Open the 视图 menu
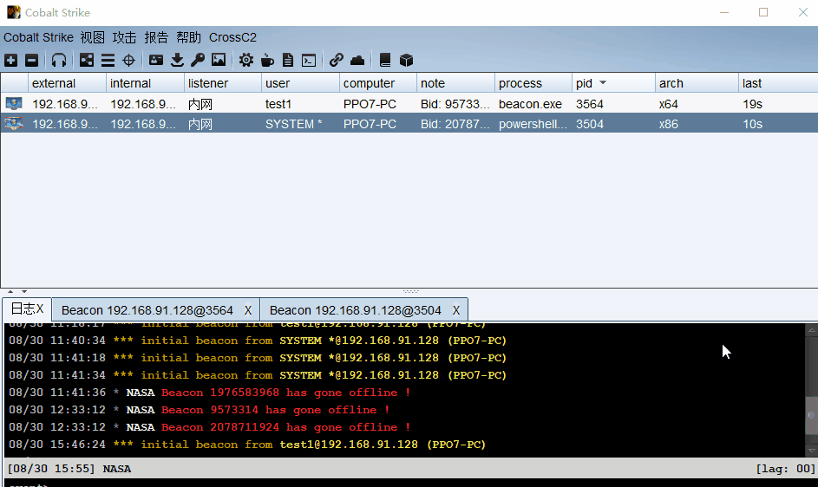Screen dimensions: 818x487 point(92,37)
